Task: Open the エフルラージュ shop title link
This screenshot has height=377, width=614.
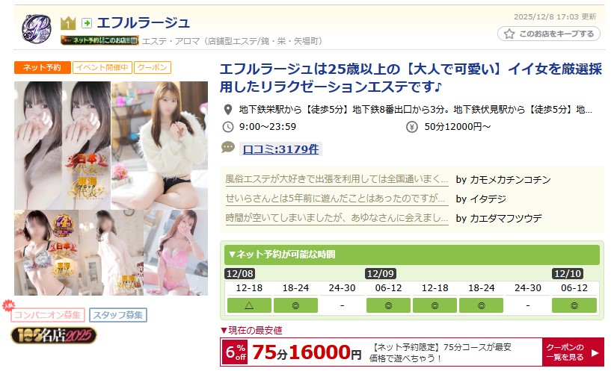Action: [x=144, y=22]
